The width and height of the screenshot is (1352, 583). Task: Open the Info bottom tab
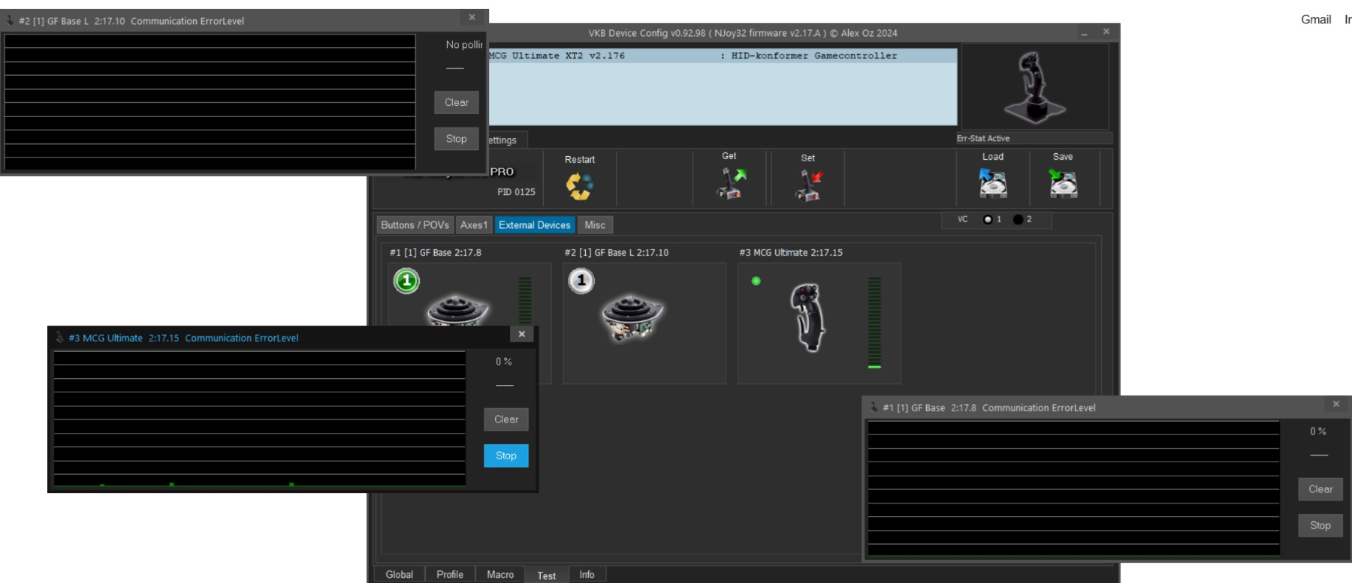[587, 575]
